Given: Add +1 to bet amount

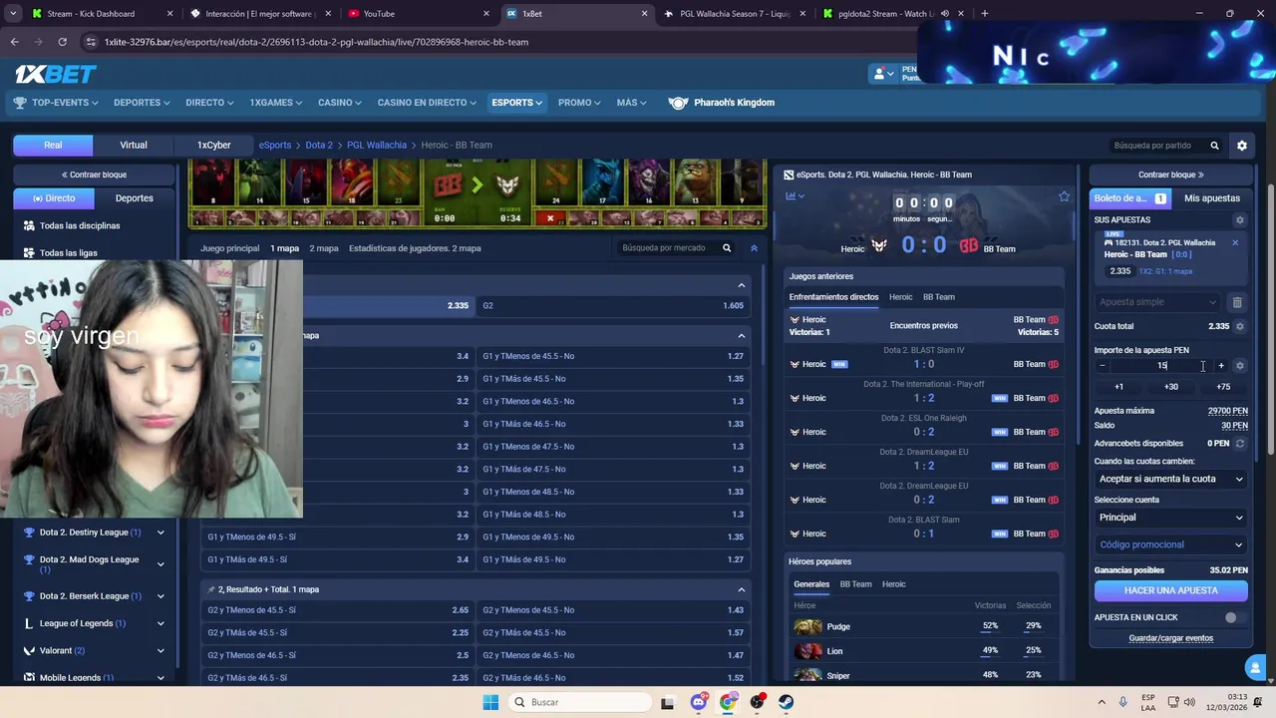Looking at the screenshot, I should click(1118, 387).
